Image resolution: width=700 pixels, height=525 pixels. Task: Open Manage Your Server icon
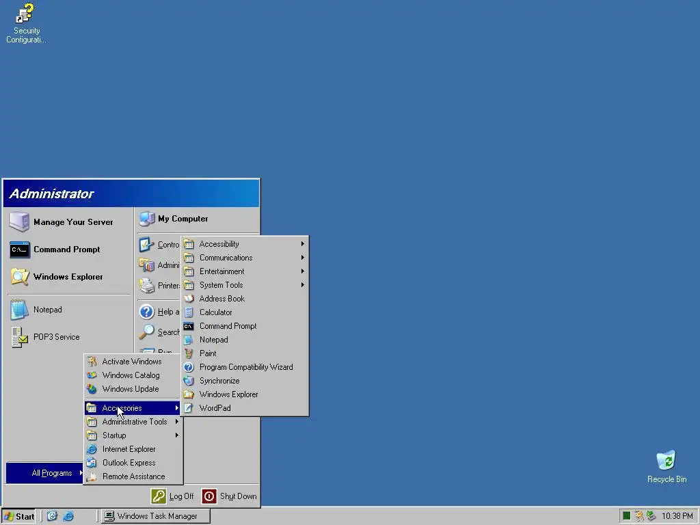pos(19,222)
